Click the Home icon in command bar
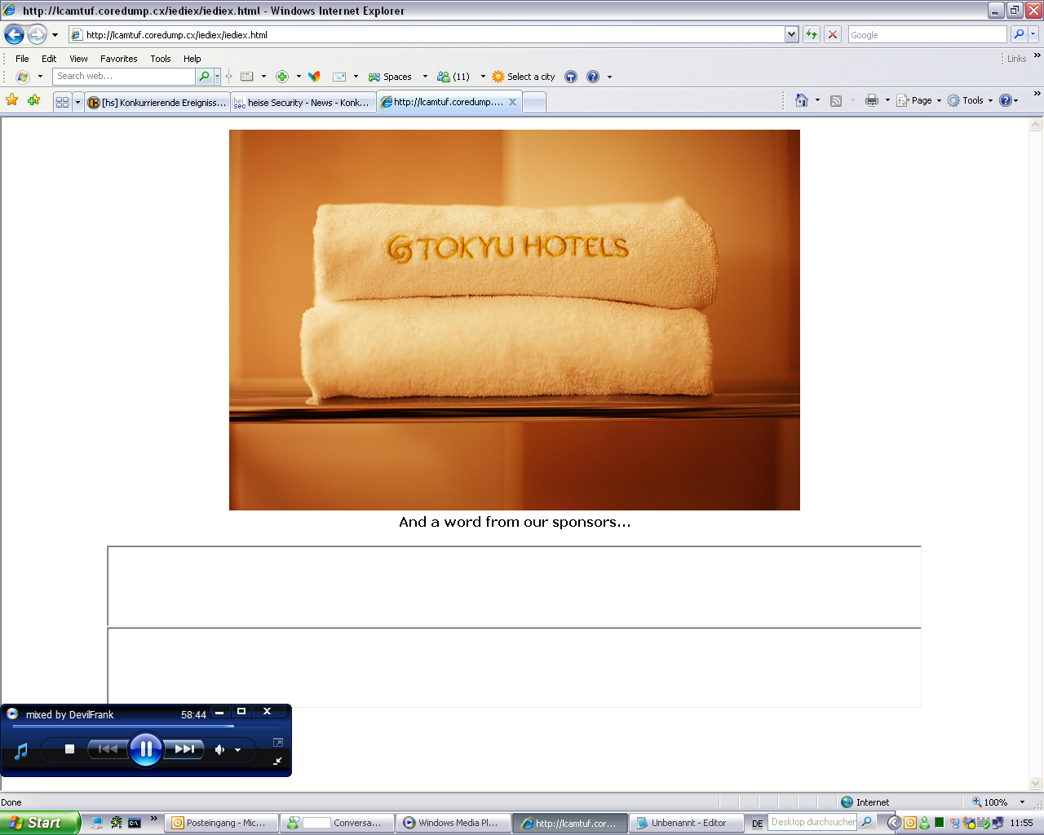 click(x=802, y=100)
